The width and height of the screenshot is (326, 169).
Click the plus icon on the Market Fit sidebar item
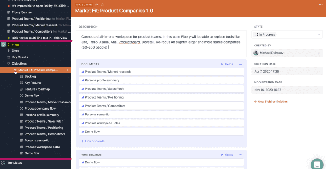click(68, 70)
